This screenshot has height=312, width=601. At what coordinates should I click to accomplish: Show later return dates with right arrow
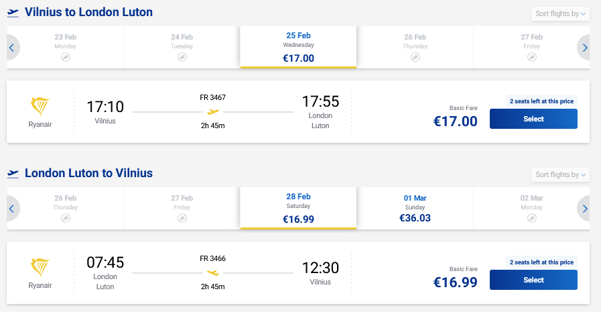pyautogui.click(x=584, y=209)
